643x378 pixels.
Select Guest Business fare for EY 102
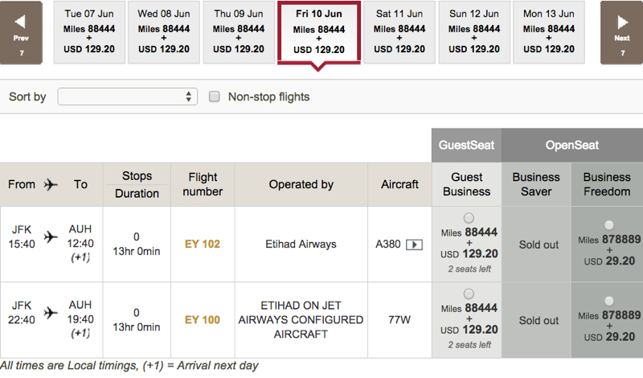coord(469,218)
